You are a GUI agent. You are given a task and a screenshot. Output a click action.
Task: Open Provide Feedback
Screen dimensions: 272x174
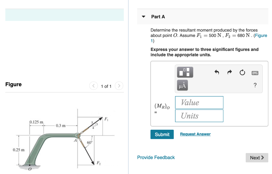(156, 157)
